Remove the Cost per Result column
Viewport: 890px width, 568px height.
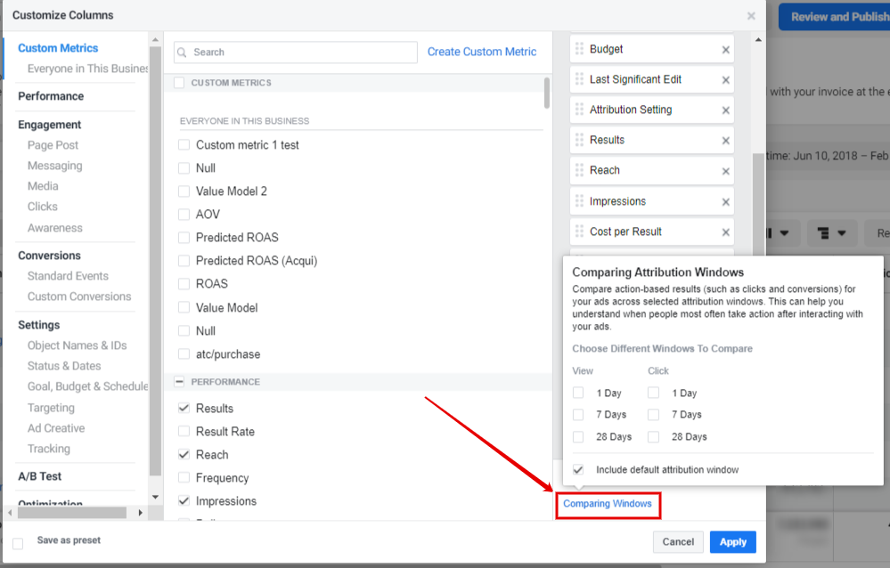[725, 232]
